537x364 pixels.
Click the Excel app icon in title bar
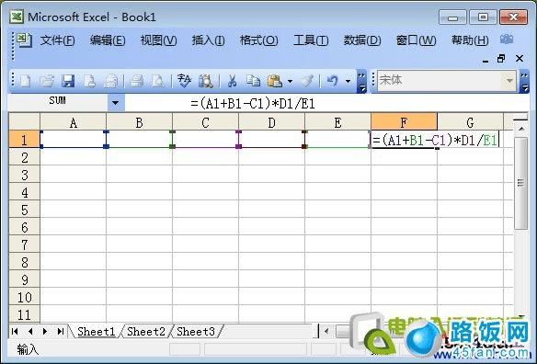pyautogui.click(x=17, y=17)
